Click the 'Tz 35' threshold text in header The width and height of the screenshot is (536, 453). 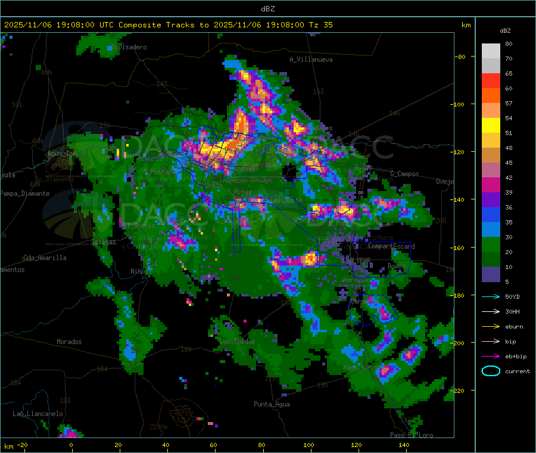point(320,25)
